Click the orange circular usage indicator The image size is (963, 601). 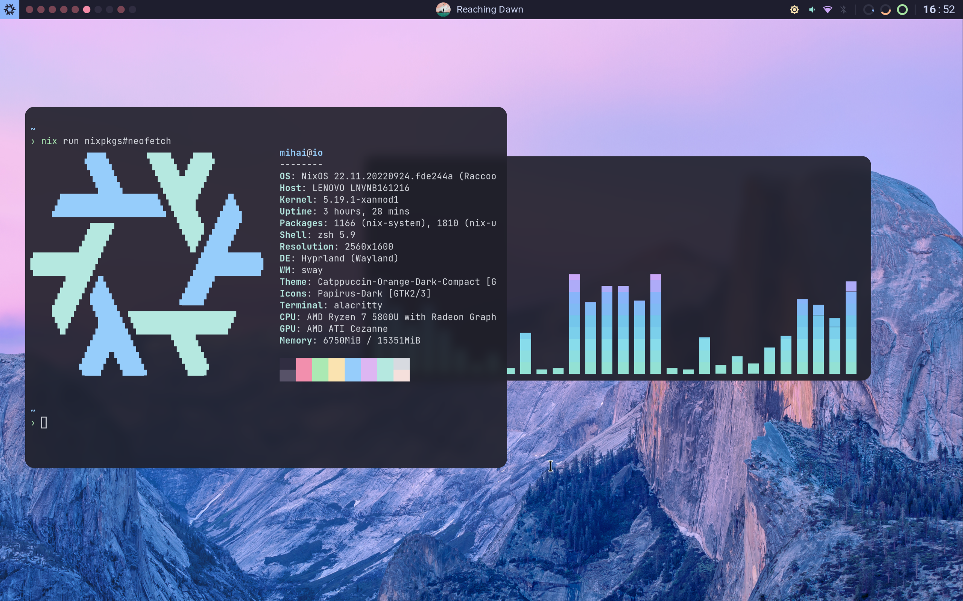[x=886, y=9]
